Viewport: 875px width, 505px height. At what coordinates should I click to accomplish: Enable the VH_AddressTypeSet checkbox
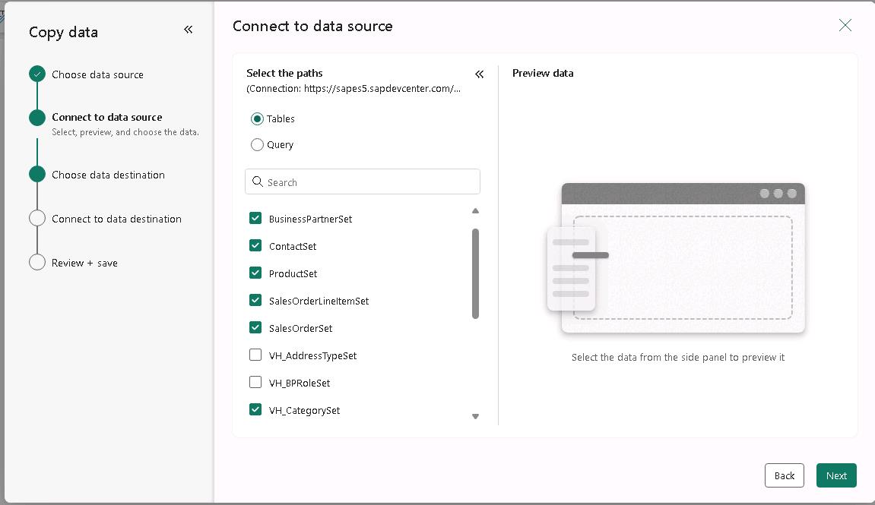255,355
